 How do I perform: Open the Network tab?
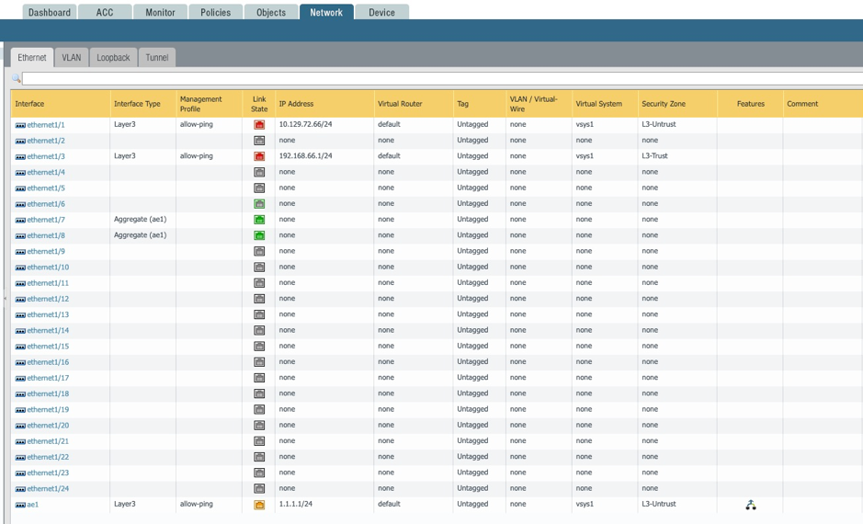[326, 12]
